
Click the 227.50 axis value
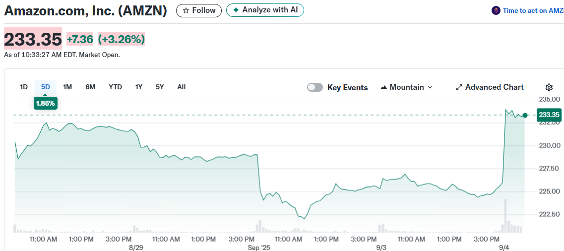pyautogui.click(x=550, y=169)
